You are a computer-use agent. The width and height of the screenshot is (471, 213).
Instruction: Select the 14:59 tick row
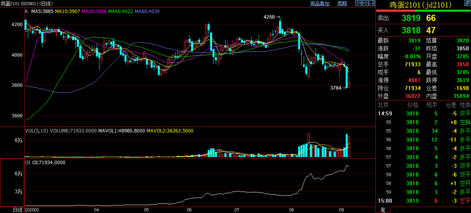423,113
